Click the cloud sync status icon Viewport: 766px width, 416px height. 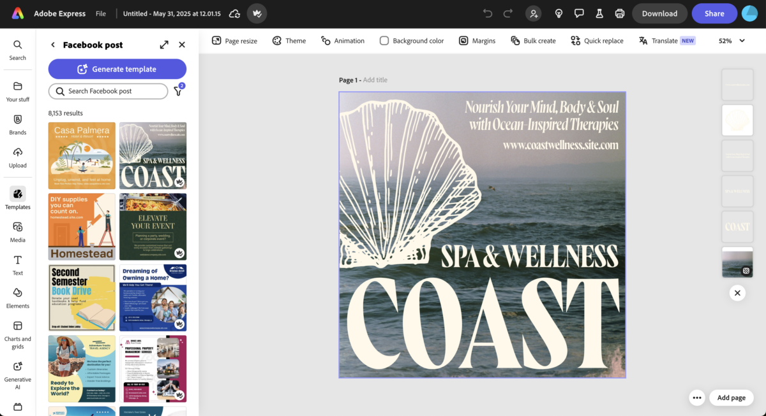click(x=234, y=13)
